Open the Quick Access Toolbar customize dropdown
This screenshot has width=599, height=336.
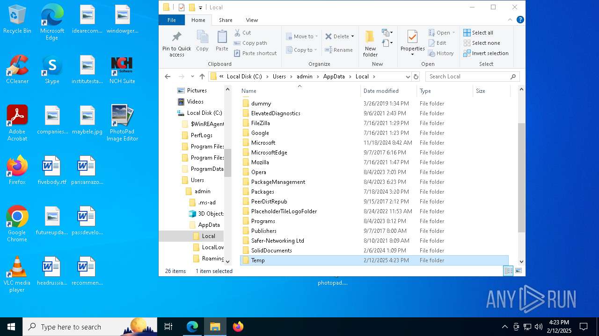coord(200,7)
